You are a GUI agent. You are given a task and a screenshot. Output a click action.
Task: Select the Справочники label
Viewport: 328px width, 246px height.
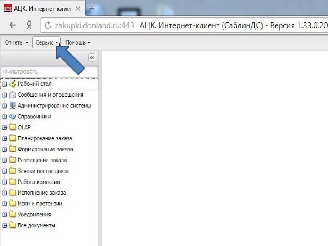coord(34,117)
